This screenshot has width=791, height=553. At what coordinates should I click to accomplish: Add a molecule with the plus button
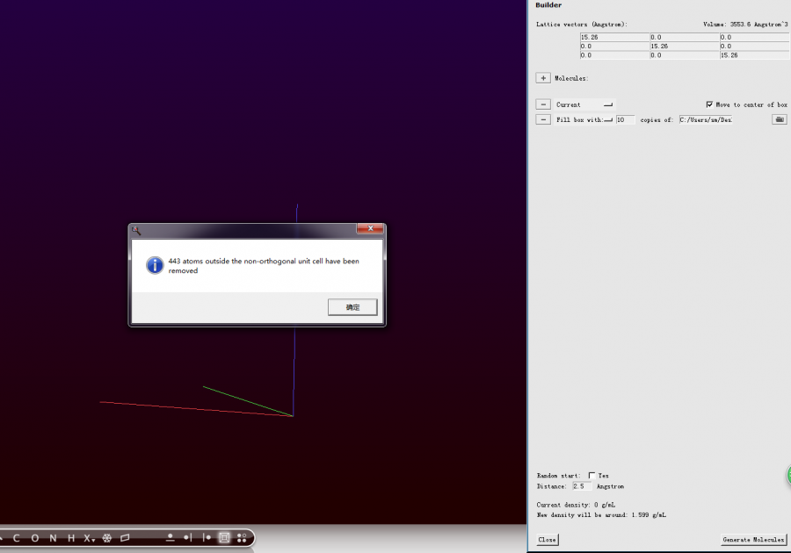point(543,78)
